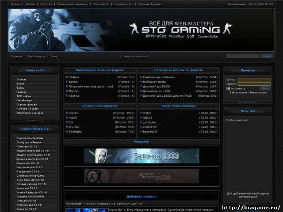Open Радары для CS 1.6 link
The height and width of the screenshot is (212, 283).
(28, 172)
